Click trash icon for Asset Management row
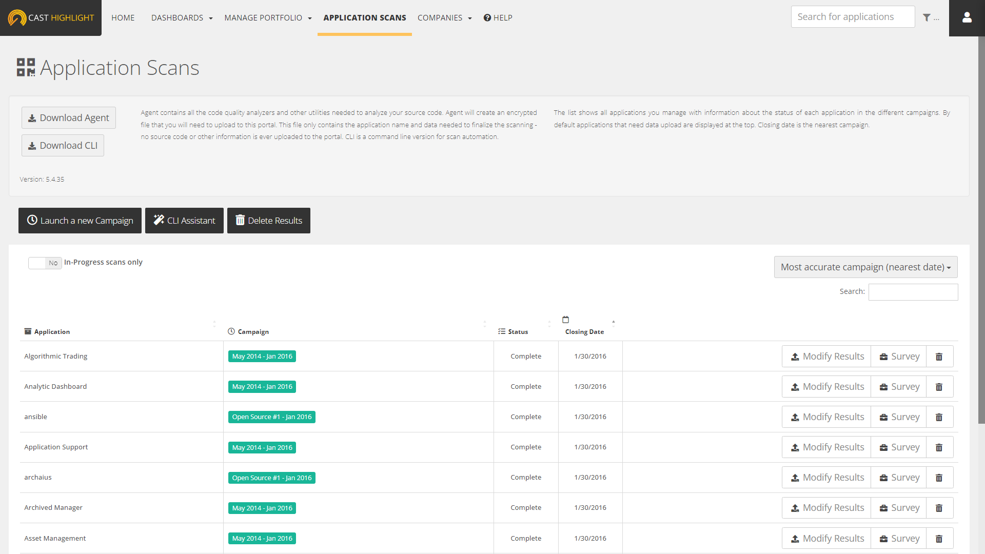 pos(939,539)
